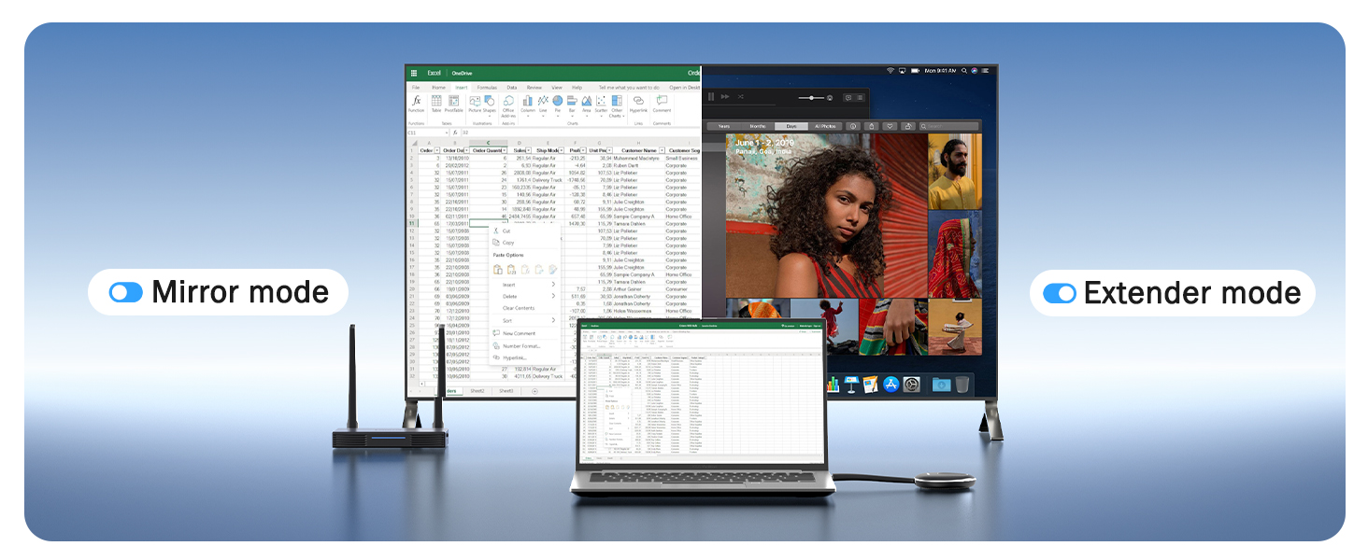This screenshot has width=1368, height=560.
Task: Open the Customer Name column filter dropdown
Action: [663, 150]
